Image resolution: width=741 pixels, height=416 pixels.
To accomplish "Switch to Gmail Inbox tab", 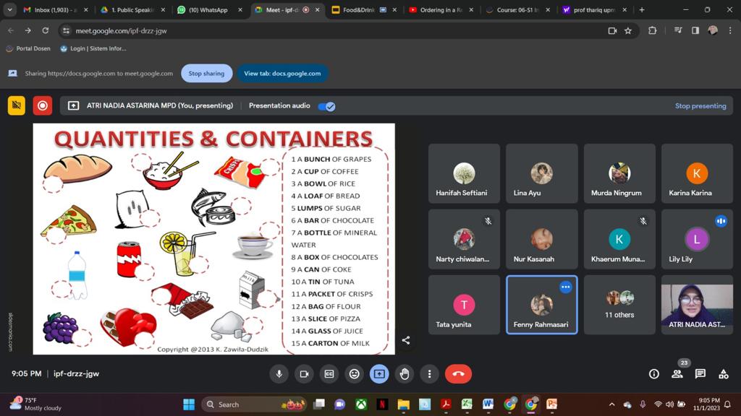I will coord(56,10).
